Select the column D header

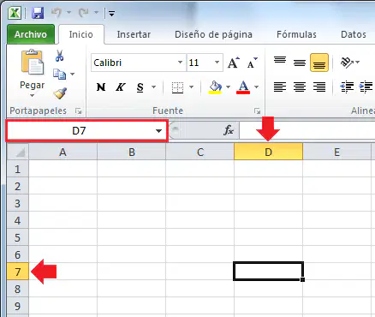[268, 152]
